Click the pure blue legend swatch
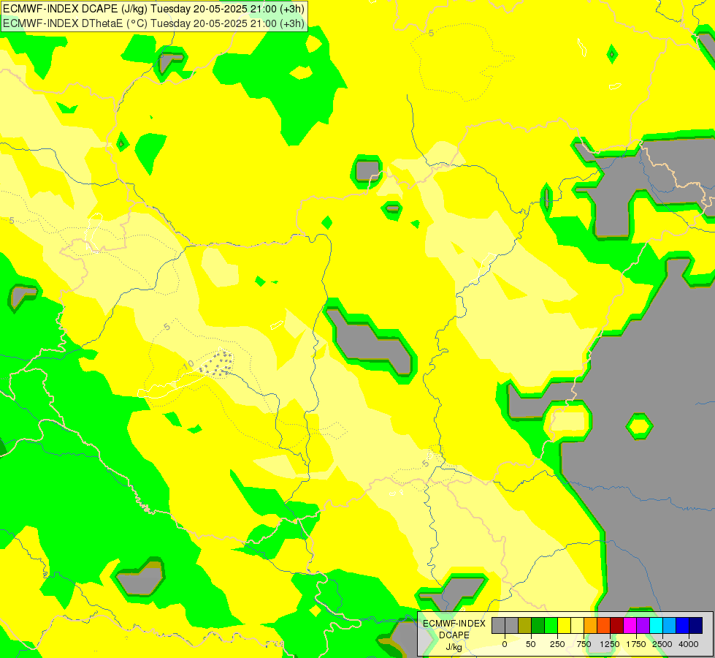 point(683,626)
